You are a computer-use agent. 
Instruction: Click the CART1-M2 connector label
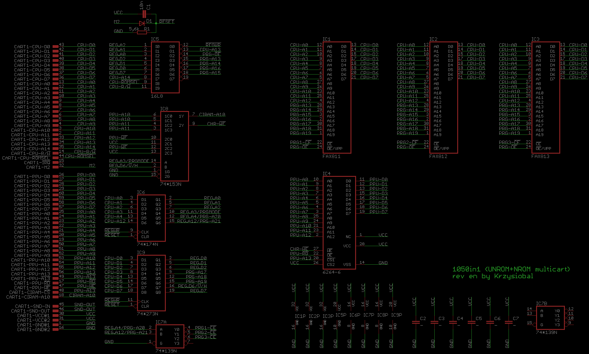click(x=38, y=167)
